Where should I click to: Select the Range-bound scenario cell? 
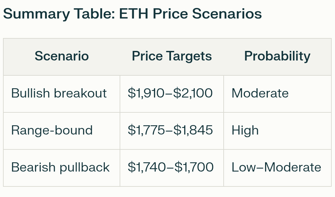(x=52, y=131)
